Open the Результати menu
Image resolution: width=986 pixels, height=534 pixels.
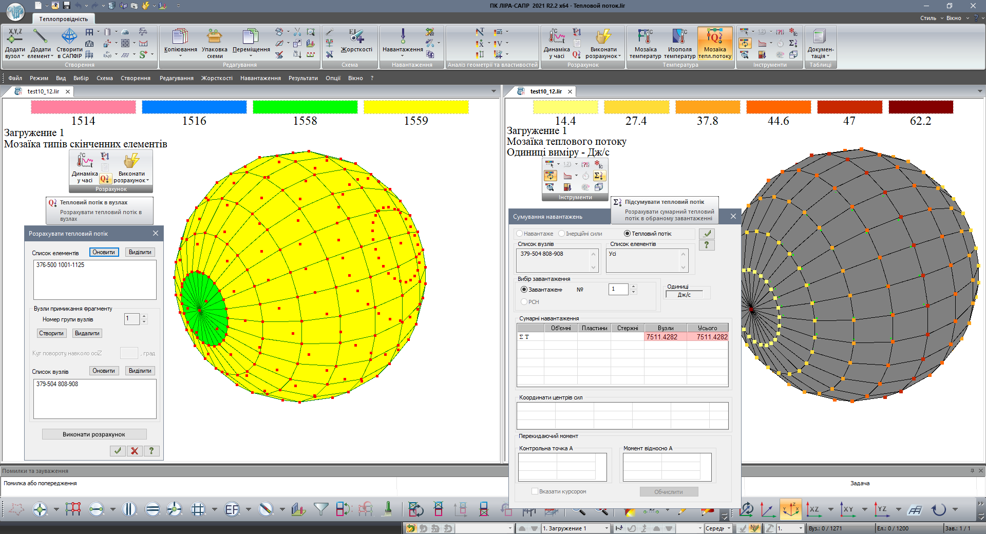coord(303,78)
